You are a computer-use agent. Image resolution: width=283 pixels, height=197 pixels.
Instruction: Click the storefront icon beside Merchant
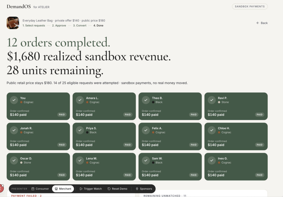pos(56,189)
